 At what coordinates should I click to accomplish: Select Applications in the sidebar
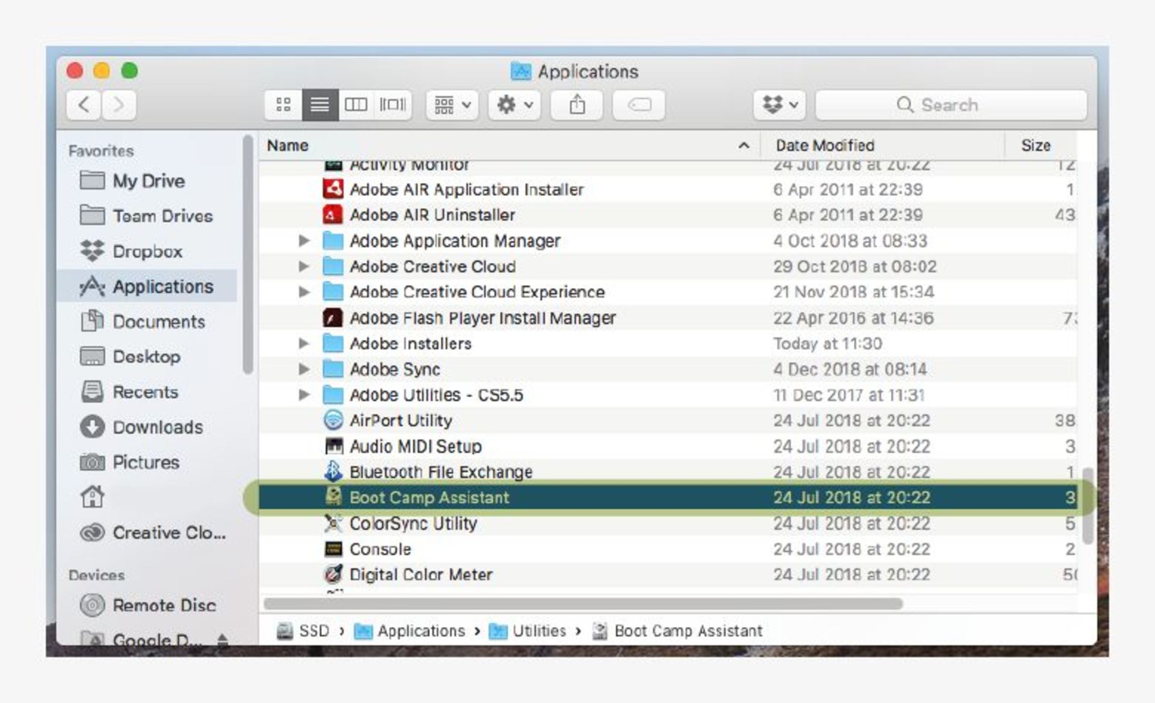[148, 286]
